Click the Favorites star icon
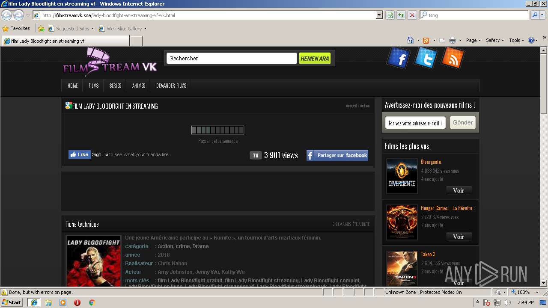The image size is (548, 308). [x=6, y=29]
